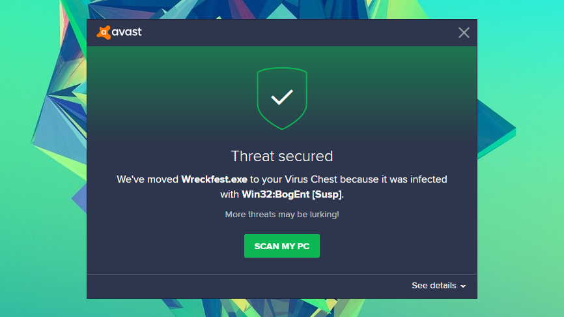This screenshot has width=564, height=317.
Task: Expand the See details chevron arrow
Action: 463,286
